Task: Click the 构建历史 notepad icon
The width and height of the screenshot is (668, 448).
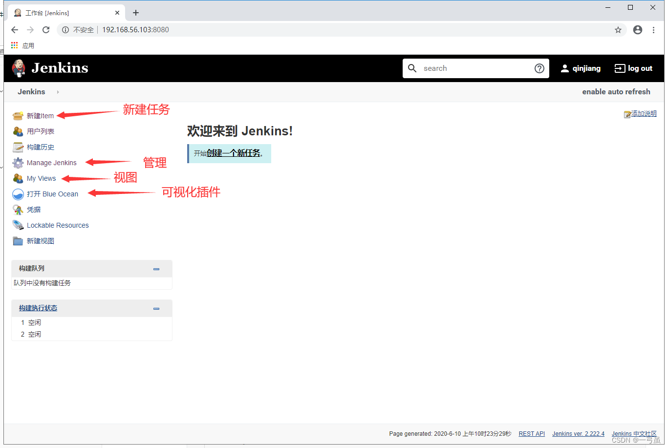Action: (x=18, y=147)
